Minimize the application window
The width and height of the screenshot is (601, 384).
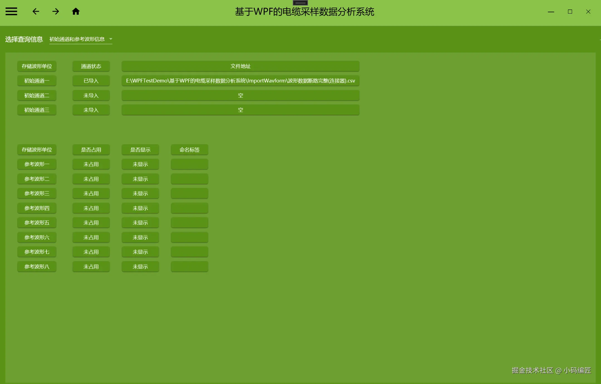click(551, 12)
